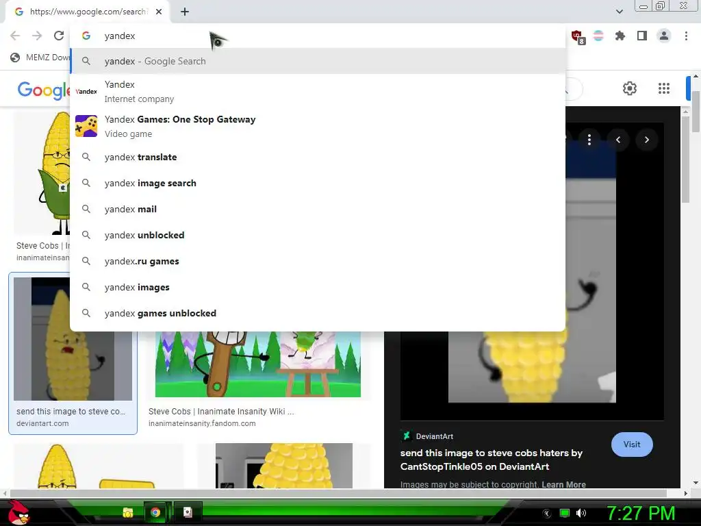Click the Visit button
The height and width of the screenshot is (526, 701).
point(632,444)
